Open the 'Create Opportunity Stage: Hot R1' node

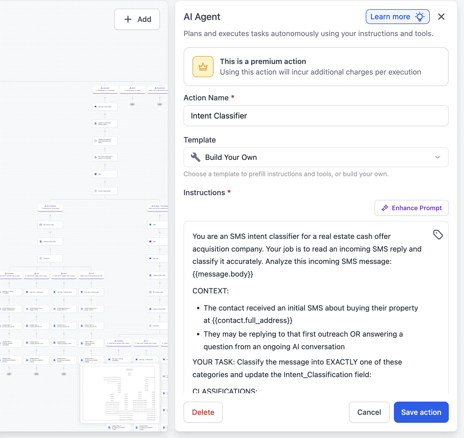pos(36,309)
